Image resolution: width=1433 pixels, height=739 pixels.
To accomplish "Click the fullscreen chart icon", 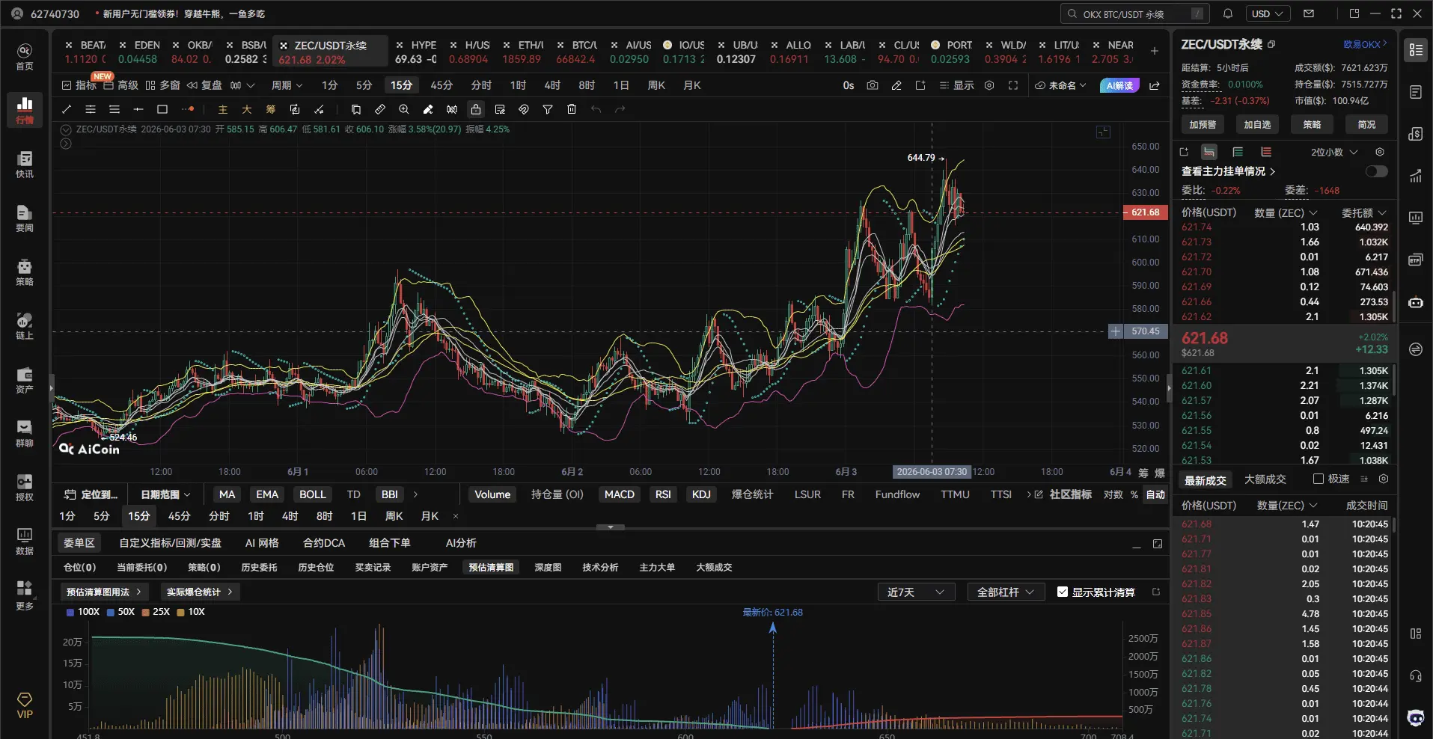I will [x=1013, y=85].
